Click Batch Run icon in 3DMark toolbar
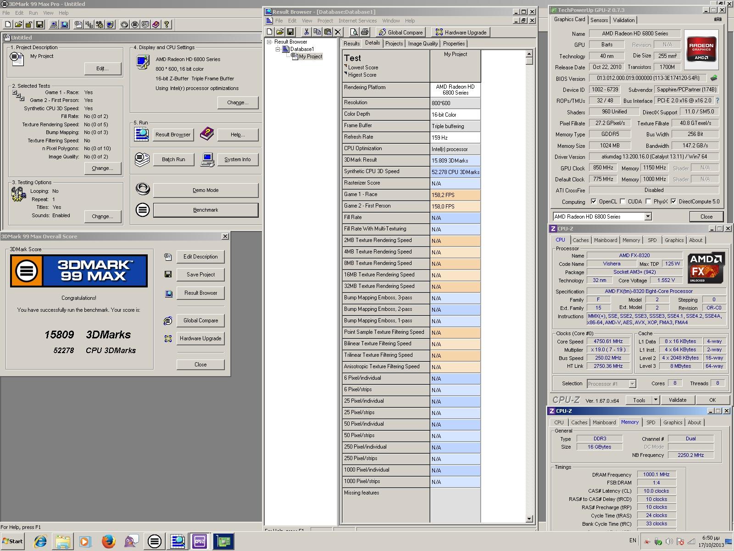This screenshot has width=734, height=551. (x=145, y=24)
